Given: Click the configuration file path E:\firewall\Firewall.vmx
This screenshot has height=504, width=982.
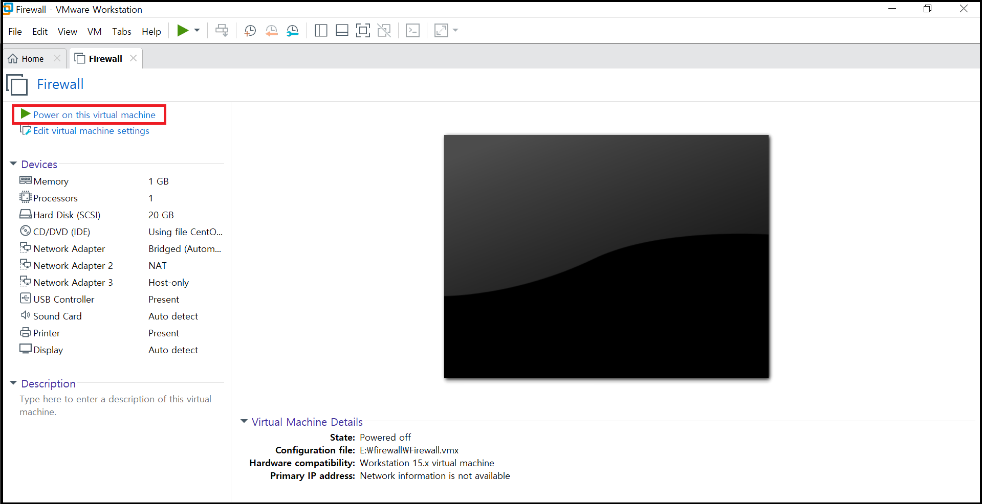Looking at the screenshot, I should pyautogui.click(x=409, y=450).
